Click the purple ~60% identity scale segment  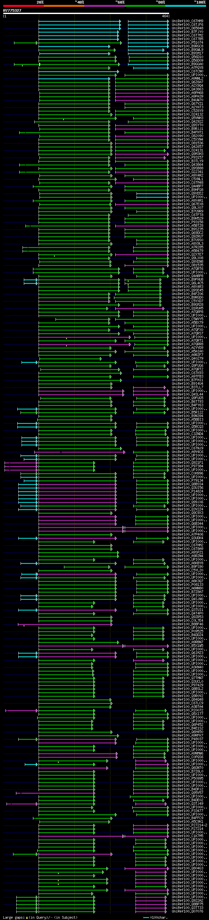coord(105,6)
